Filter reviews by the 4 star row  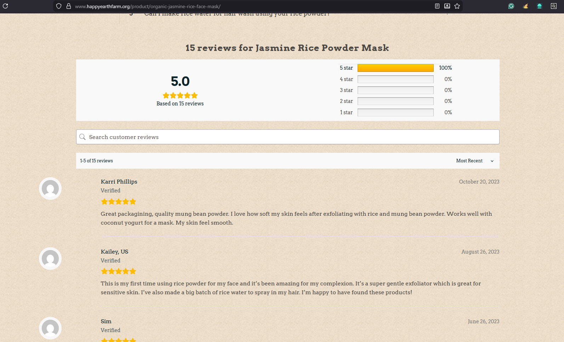pyautogui.click(x=395, y=79)
